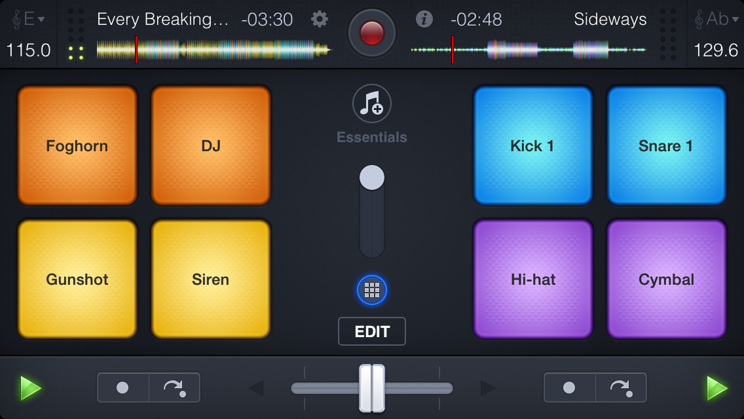Play the right deck
This screenshot has height=419, width=744.
pos(717,388)
